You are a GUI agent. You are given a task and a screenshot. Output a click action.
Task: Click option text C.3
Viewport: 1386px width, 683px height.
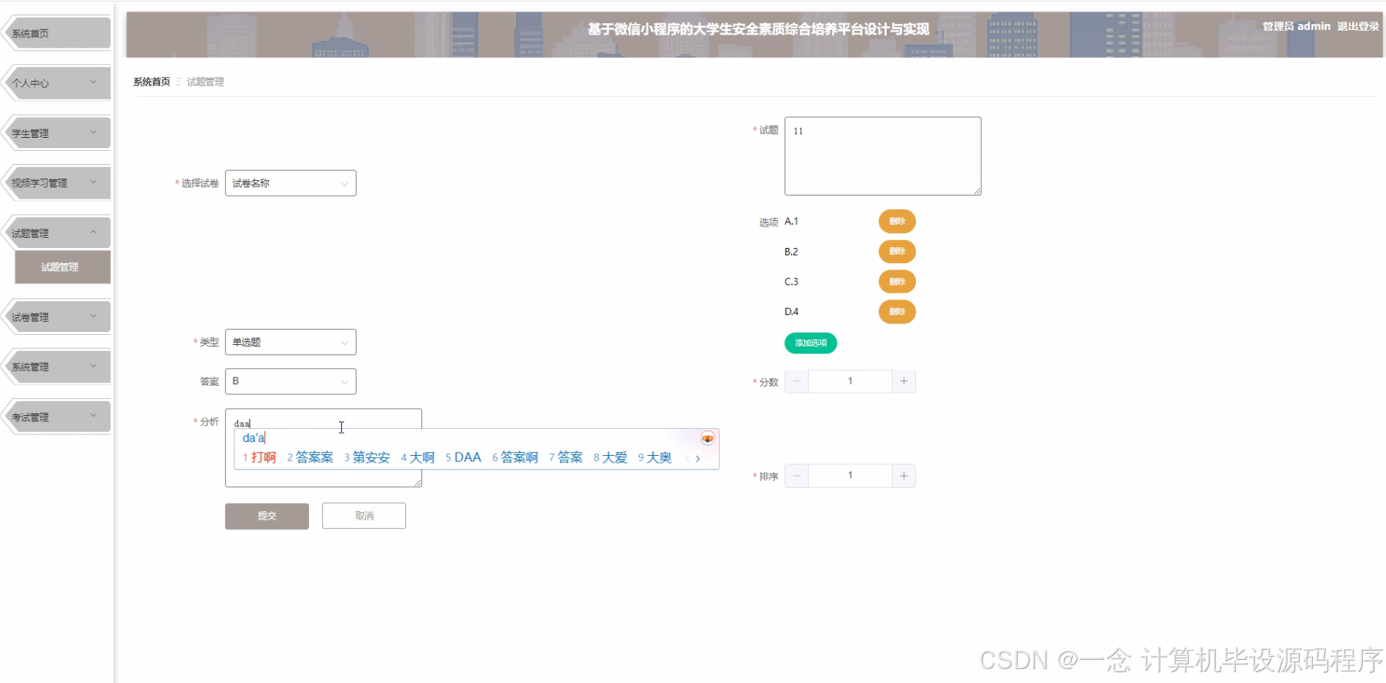pyautogui.click(x=791, y=282)
